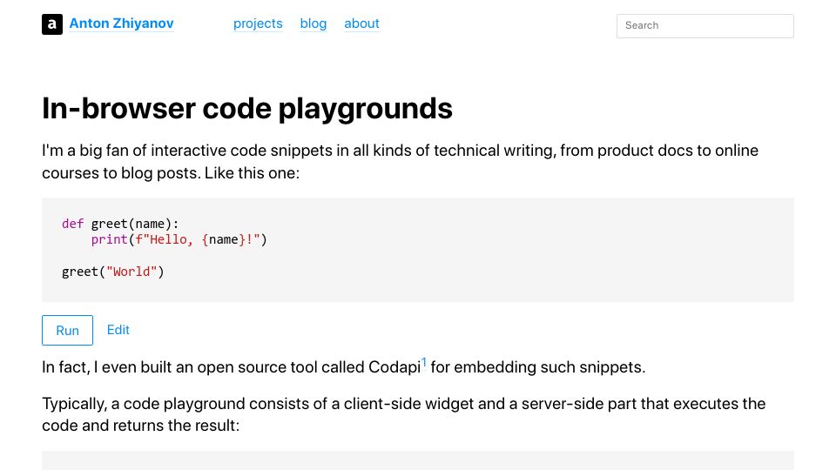The width and height of the screenshot is (836, 470).
Task: Click the paragraph starting "I'm a big fan"
Action: 400,162
